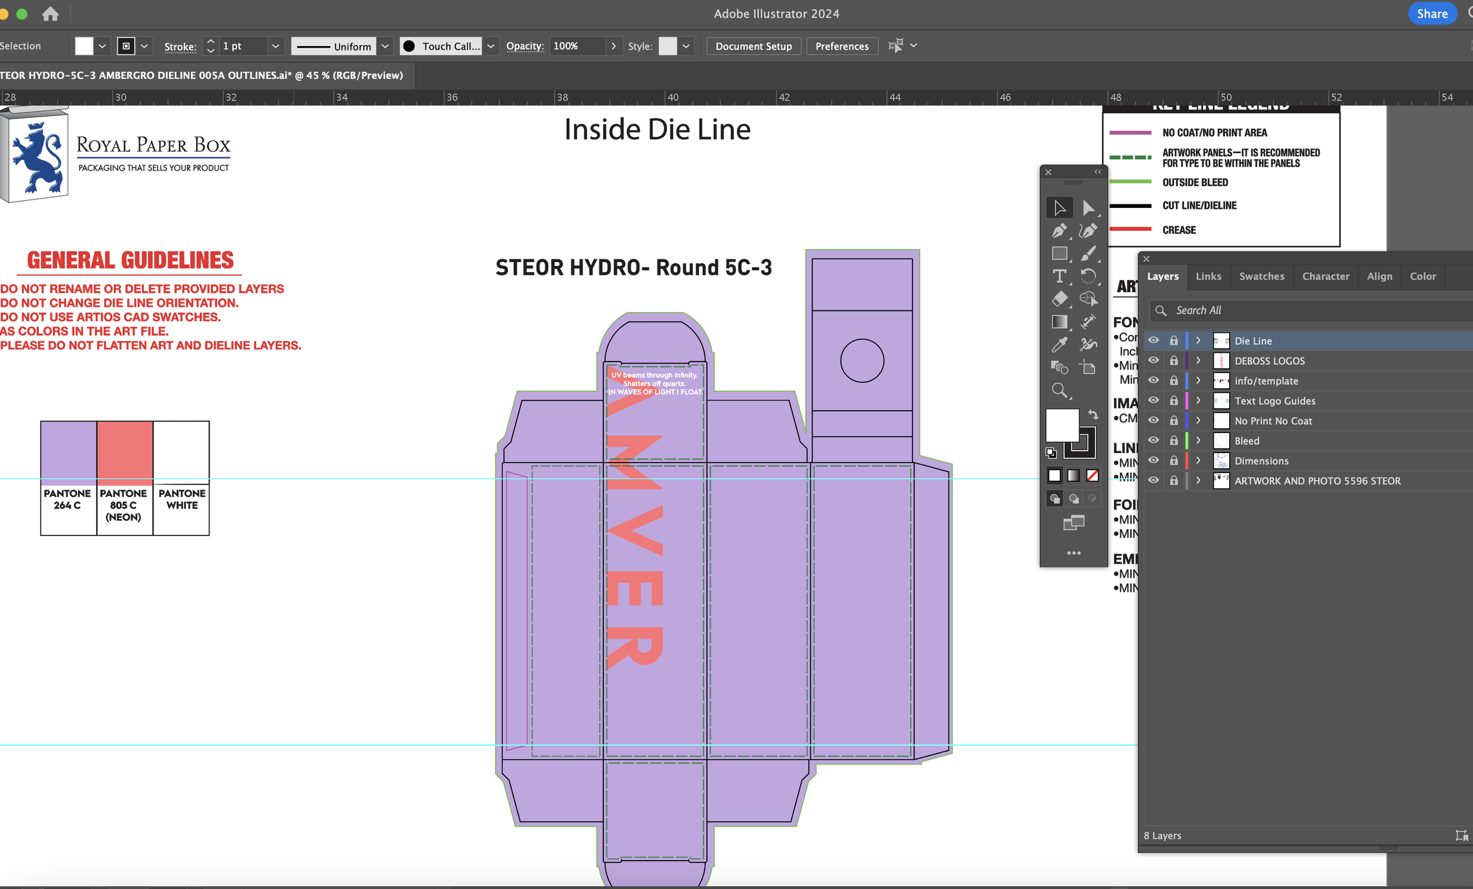Open the Touch Calligraphic brush dropdown
1473x889 pixels.
491,46
